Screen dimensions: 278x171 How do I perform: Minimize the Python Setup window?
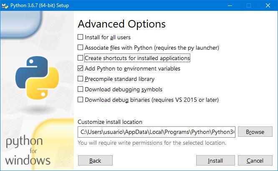pos(230,5)
